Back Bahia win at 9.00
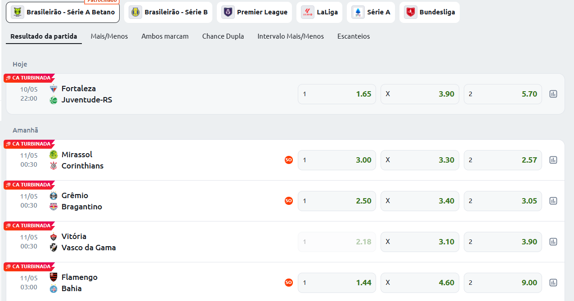 (503, 283)
